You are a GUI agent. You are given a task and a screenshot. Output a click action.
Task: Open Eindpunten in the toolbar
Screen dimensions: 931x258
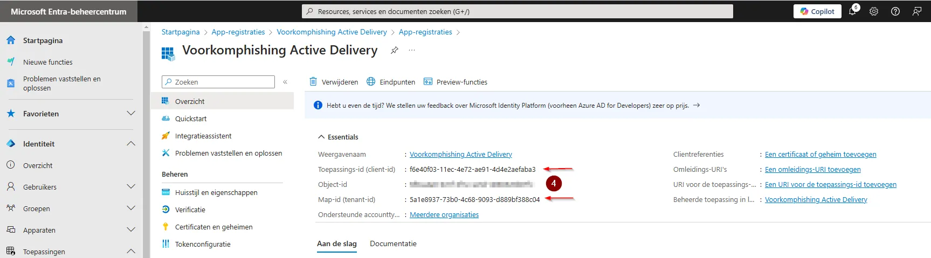[391, 82]
